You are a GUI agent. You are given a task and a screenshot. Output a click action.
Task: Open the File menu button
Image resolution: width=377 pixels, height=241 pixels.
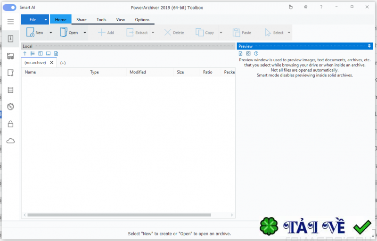(32, 20)
